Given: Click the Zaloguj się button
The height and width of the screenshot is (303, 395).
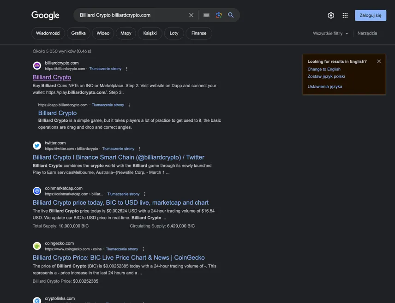Looking at the screenshot, I should (370, 15).
